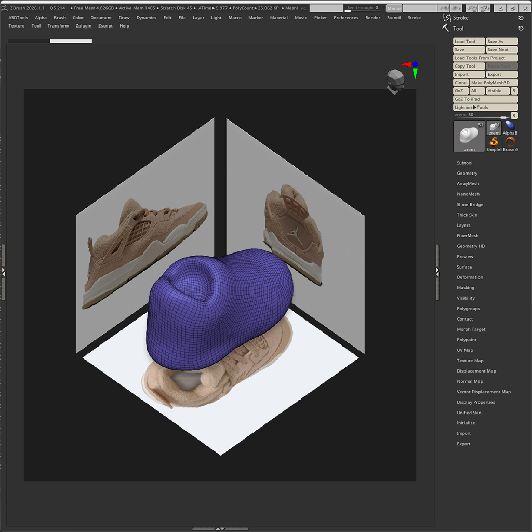
Task: Toggle the GoZ All option
Action: click(x=477, y=91)
